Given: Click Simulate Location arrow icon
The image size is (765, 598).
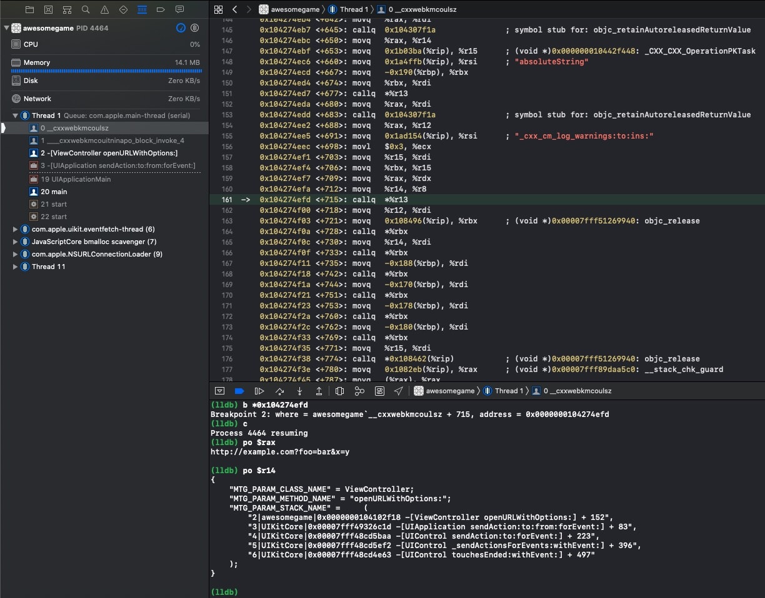Looking at the screenshot, I should pos(398,391).
